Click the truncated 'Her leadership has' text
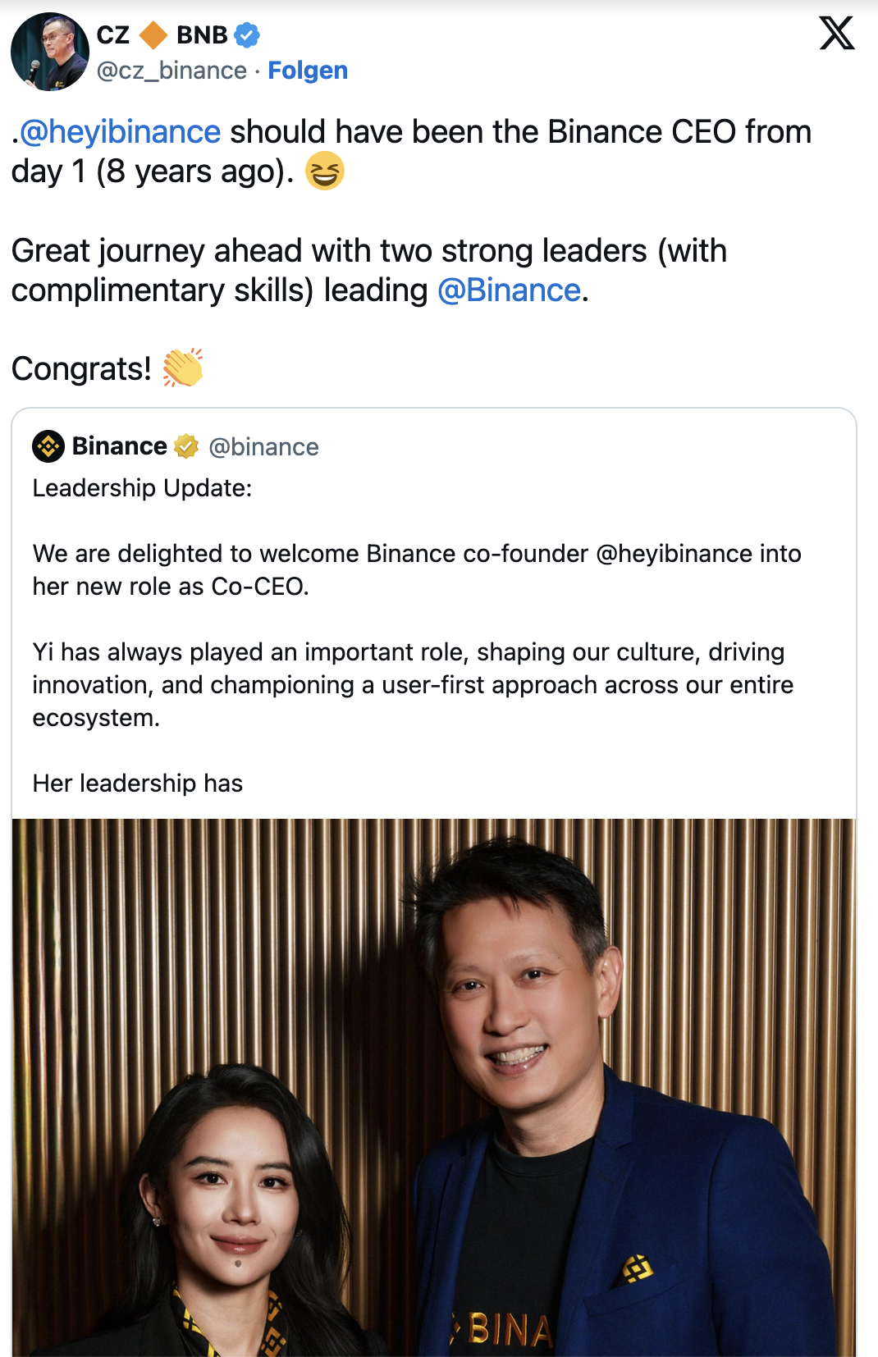The width and height of the screenshot is (878, 1357). 137,784
